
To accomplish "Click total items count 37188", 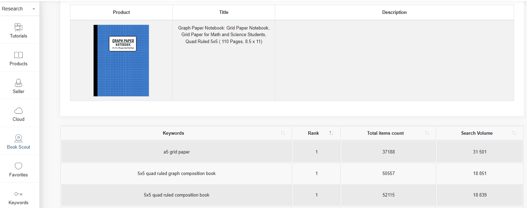I will click(389, 152).
